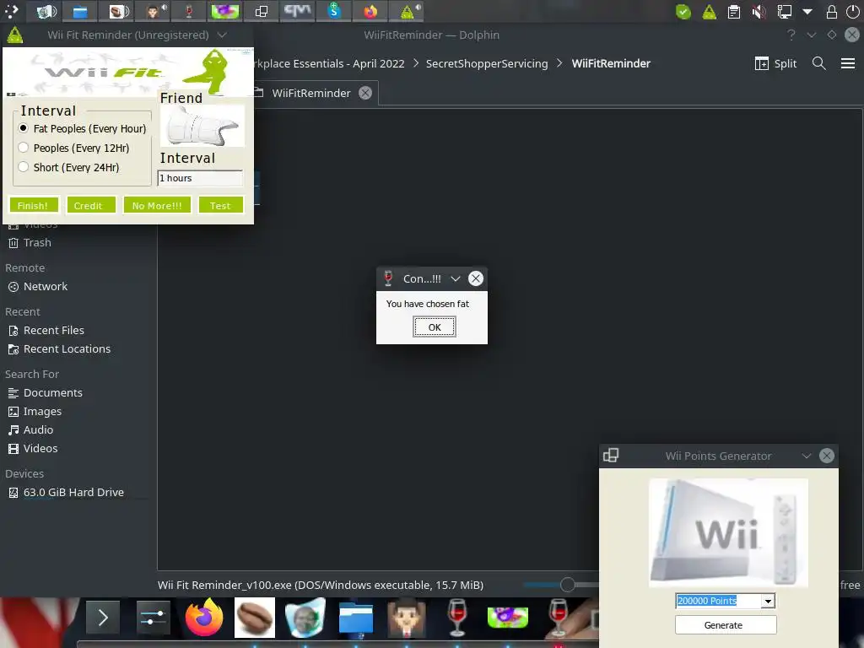
Task: Activate the Firefox task in top panel
Action: [x=370, y=11]
